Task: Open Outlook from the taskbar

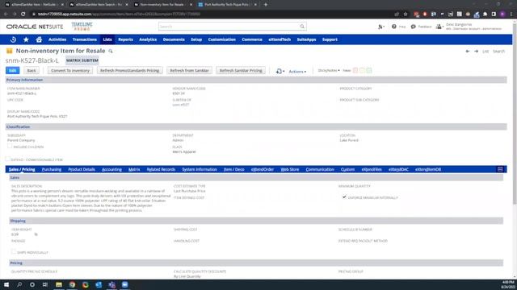Action: (99, 284)
